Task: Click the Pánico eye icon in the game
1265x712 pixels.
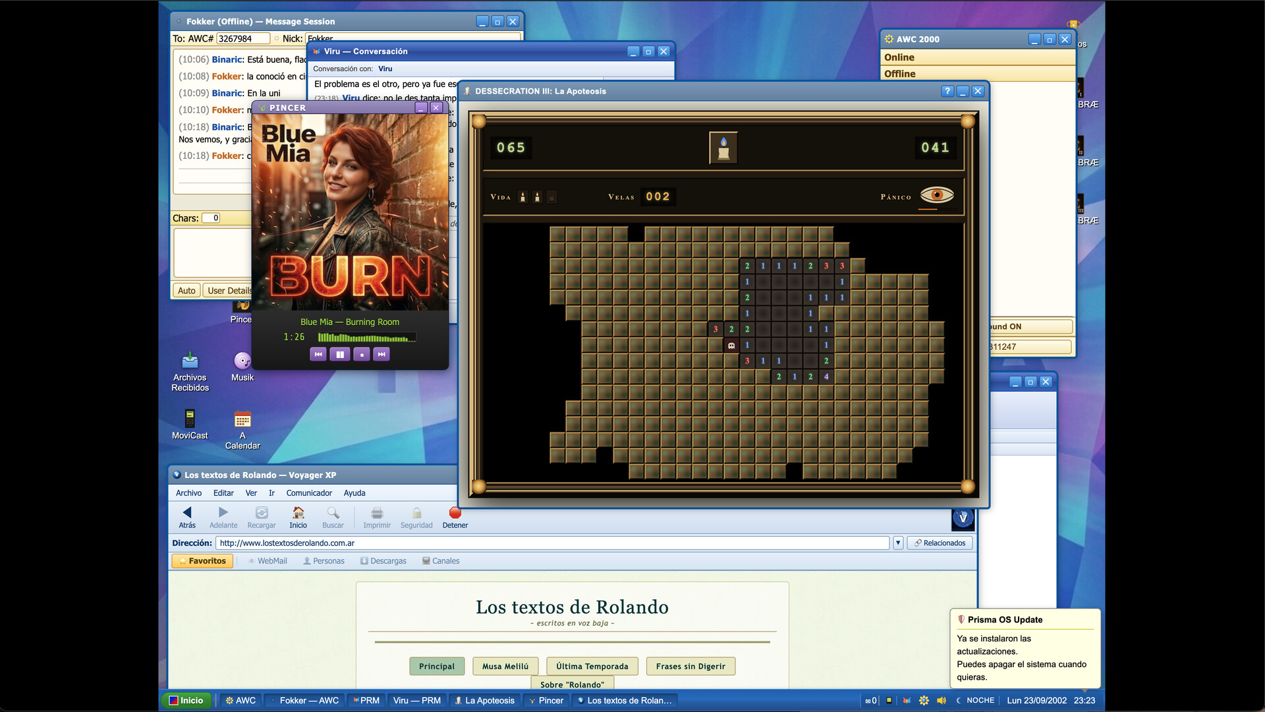Action: (937, 195)
